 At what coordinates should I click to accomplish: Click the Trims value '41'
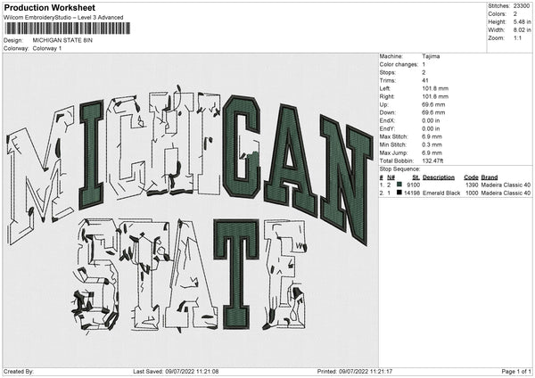pyautogui.click(x=425, y=80)
